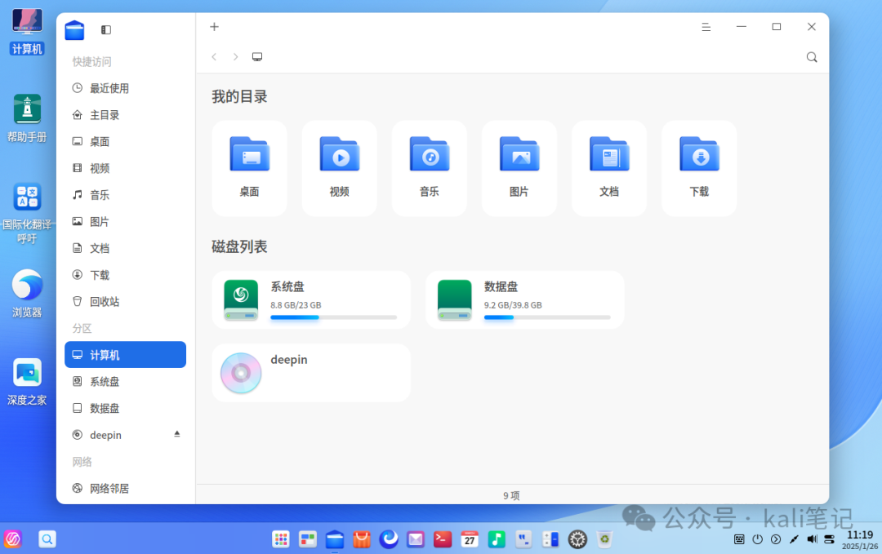Open 网络邻居 in the sidebar
Screen dimensions: 882x554
tap(126, 489)
